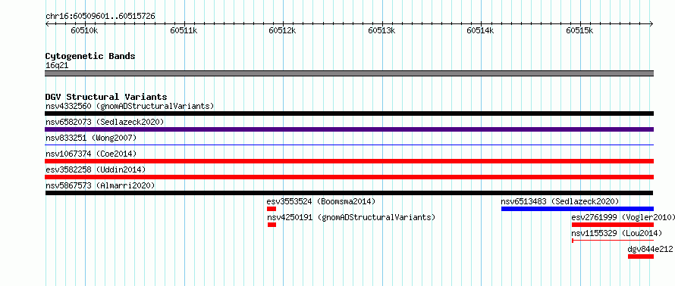Open nsv6582073 (Sedlazeck2020) variant label
The image size is (675, 286).
pos(105,122)
